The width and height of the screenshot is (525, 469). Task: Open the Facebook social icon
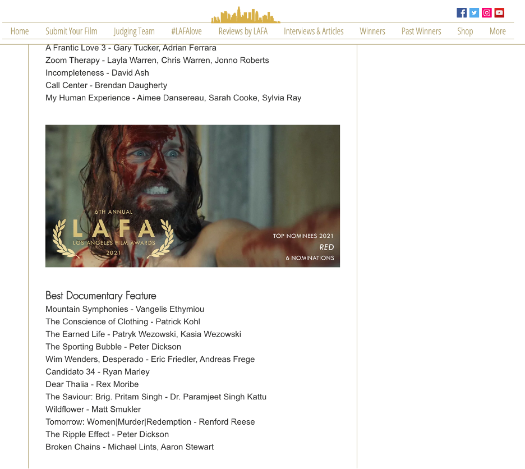coord(462,13)
